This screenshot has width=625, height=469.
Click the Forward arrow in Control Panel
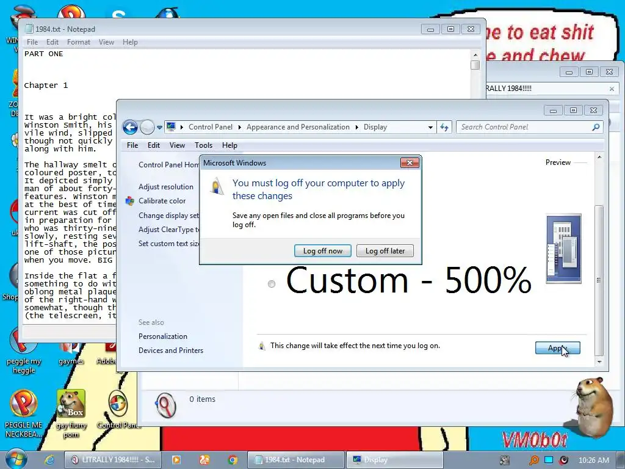[x=147, y=127]
